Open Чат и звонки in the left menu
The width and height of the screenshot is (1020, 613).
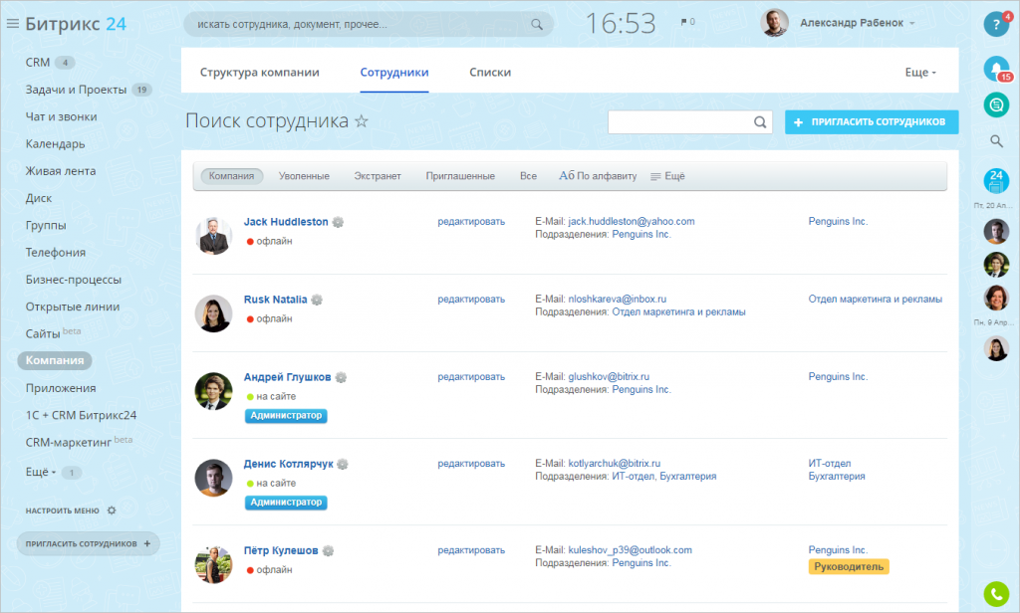pyautogui.click(x=61, y=117)
